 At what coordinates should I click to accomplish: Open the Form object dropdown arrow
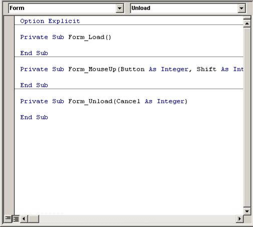coord(120,8)
